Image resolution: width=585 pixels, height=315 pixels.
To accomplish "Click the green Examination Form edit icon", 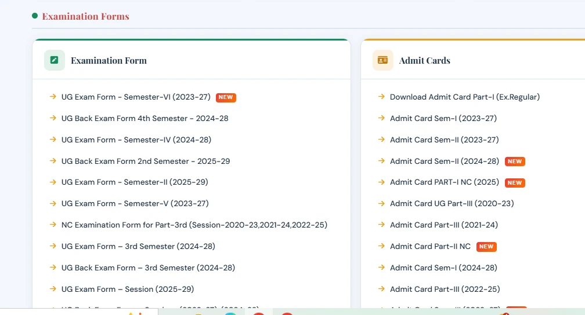I will (x=55, y=60).
